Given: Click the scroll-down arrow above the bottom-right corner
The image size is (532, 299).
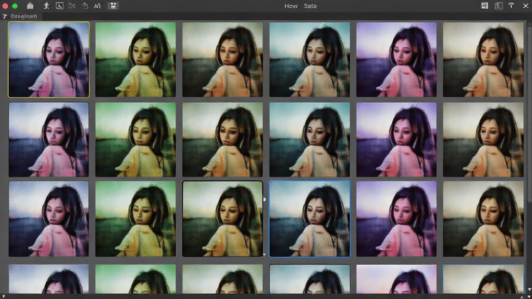Looking at the screenshot, I should tap(529, 289).
